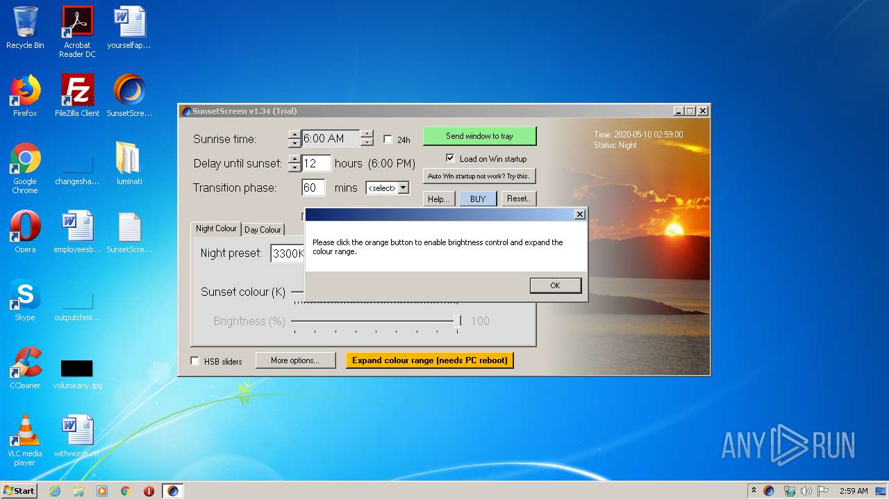889x500 pixels.
Task: Click the Brightness slider handle
Action: [457, 321]
